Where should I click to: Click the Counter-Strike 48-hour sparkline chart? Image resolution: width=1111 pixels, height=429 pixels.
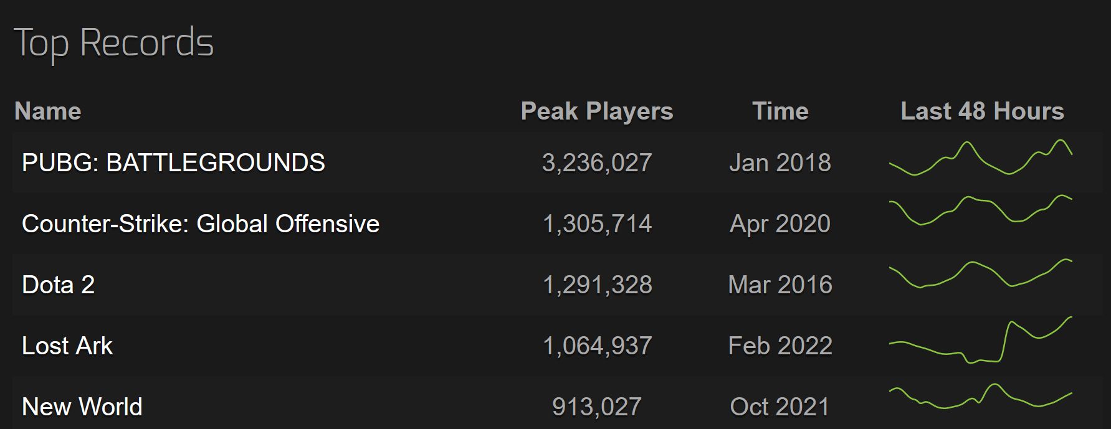point(981,210)
